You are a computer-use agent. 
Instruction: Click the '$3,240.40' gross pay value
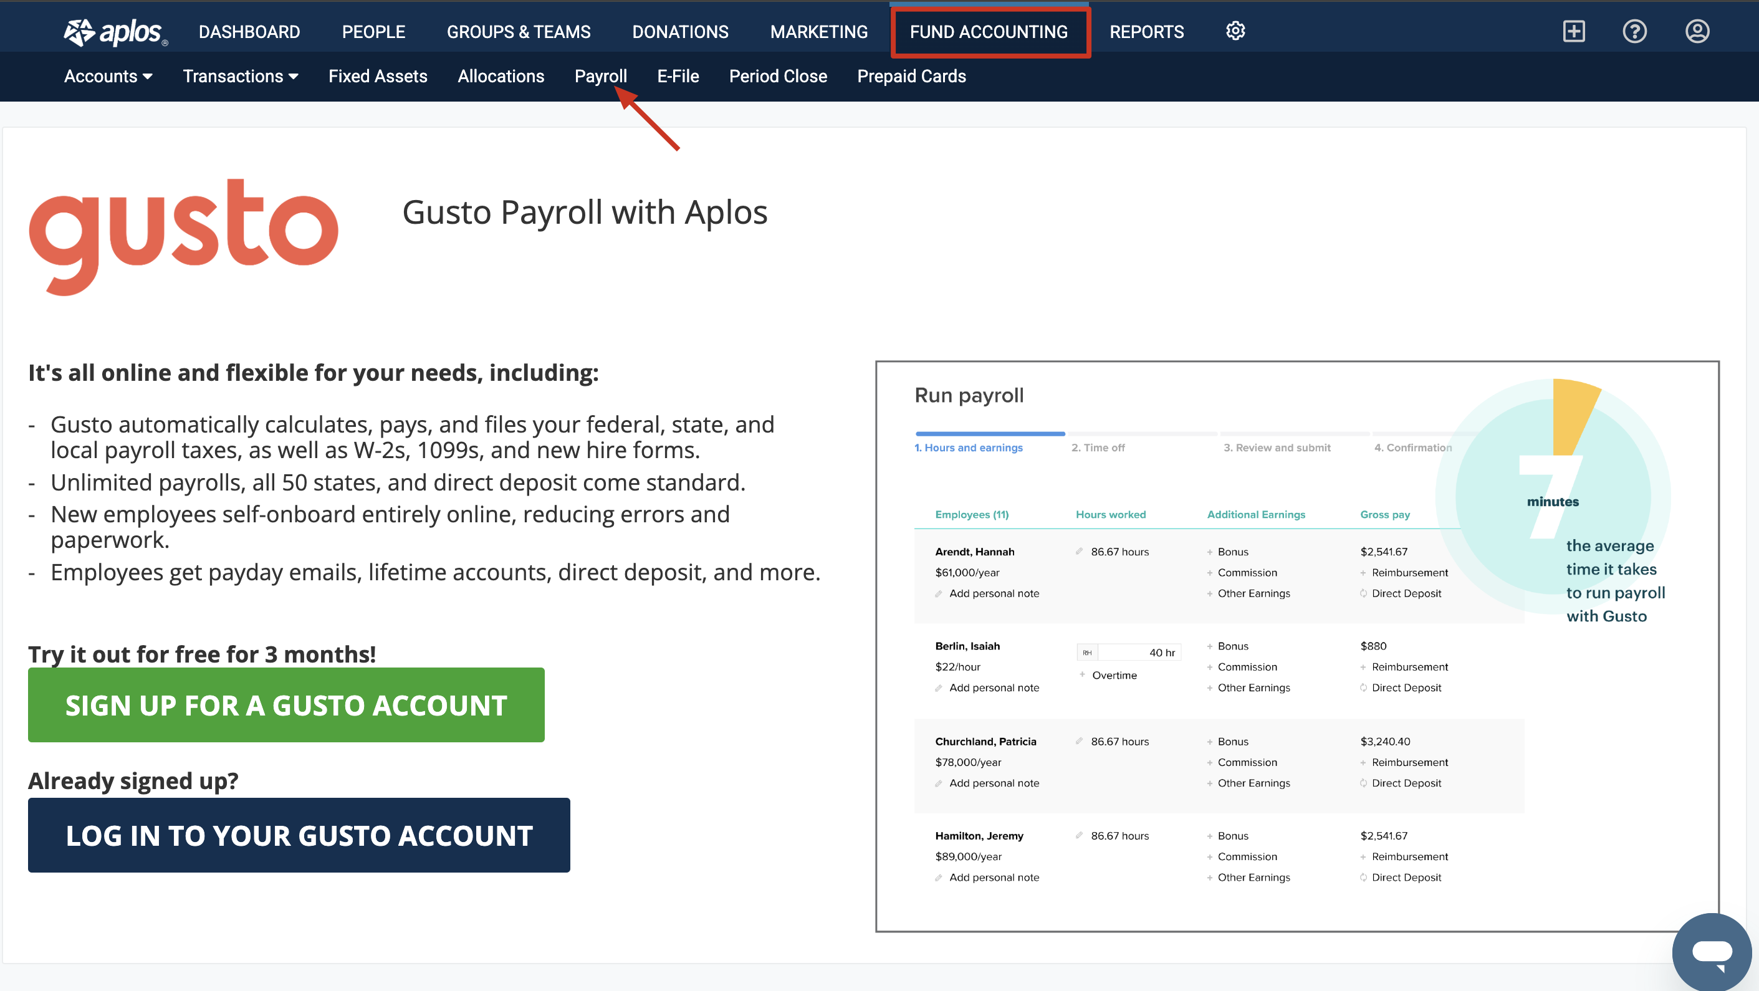(1385, 742)
